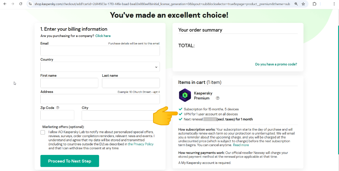Click the Proceed To Next Step button
339x171 pixels.
(x=69, y=161)
